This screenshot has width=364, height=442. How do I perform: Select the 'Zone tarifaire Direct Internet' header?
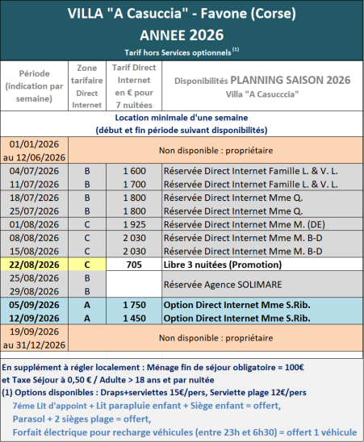(x=87, y=86)
